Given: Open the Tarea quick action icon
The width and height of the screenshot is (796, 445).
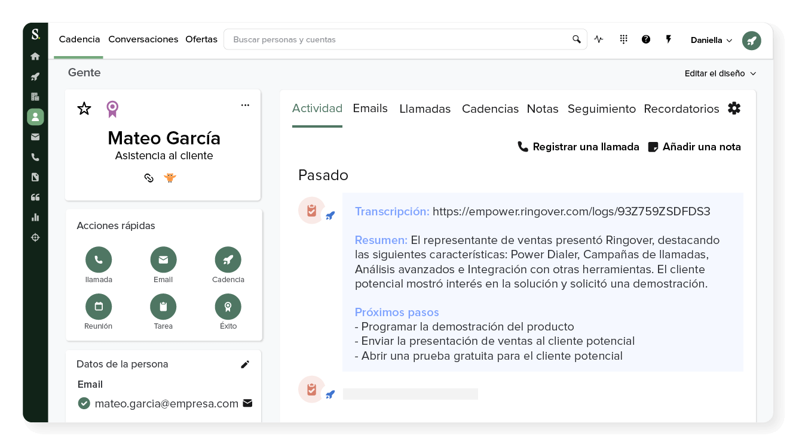Looking at the screenshot, I should coord(163,306).
